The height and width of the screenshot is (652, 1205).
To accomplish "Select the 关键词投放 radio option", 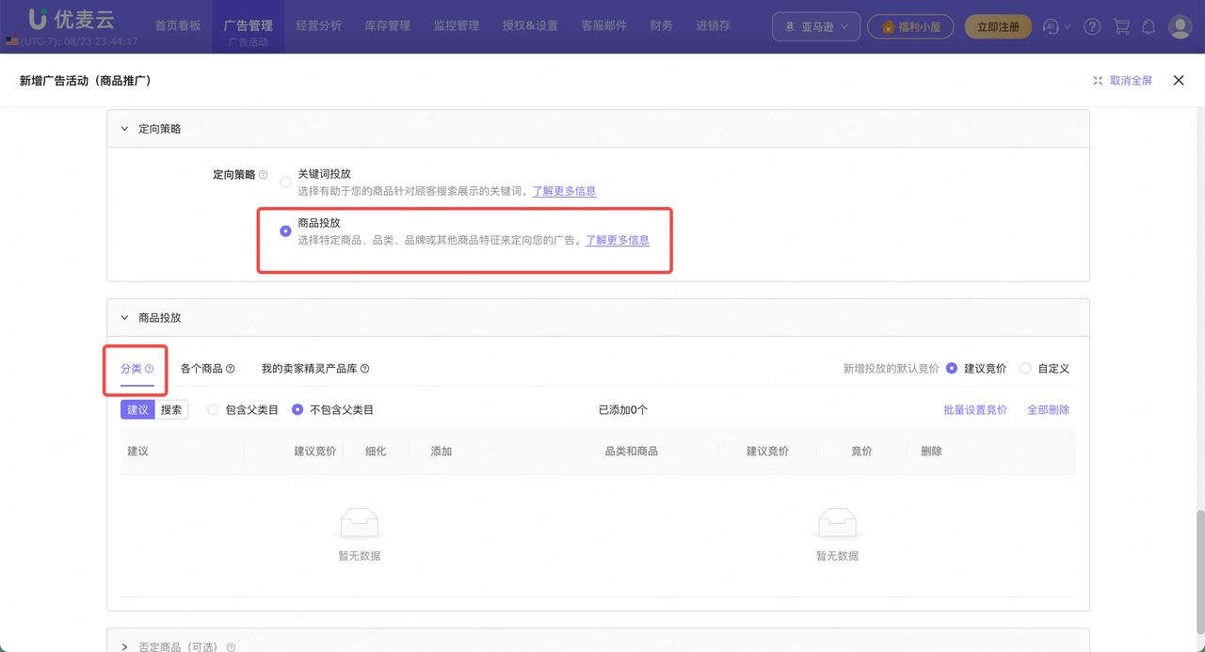I will [x=285, y=183].
